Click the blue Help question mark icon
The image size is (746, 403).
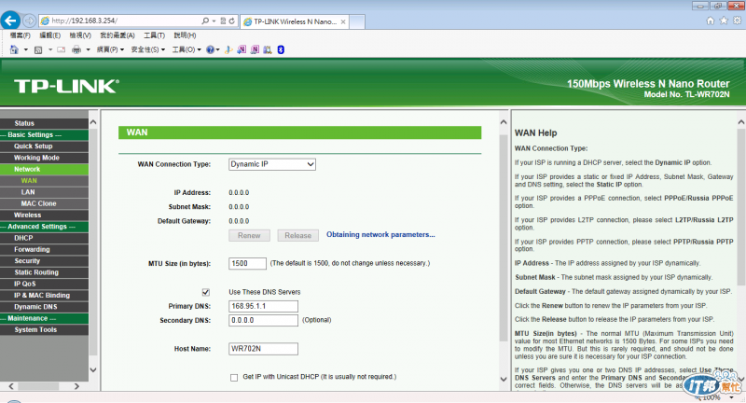coord(211,49)
